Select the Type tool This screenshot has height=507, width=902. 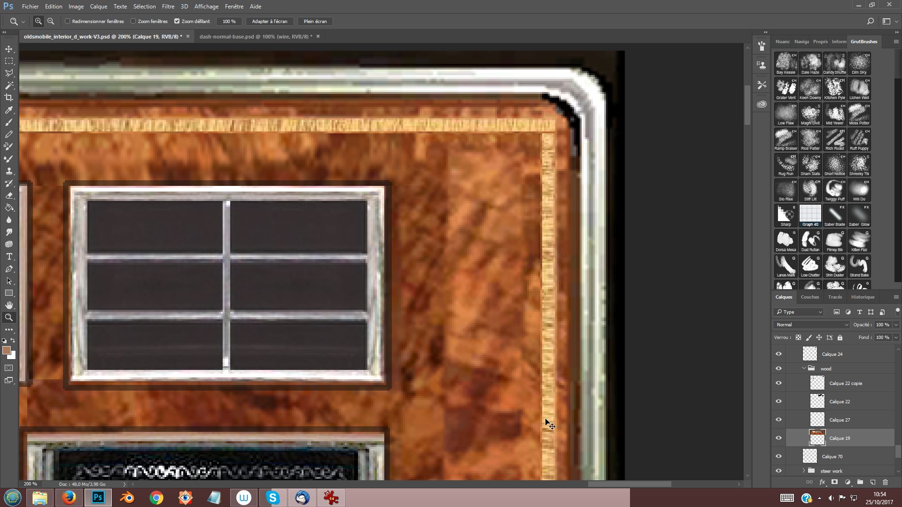[9, 256]
